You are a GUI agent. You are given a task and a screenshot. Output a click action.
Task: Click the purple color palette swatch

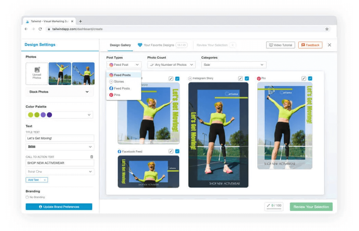(x=43, y=115)
